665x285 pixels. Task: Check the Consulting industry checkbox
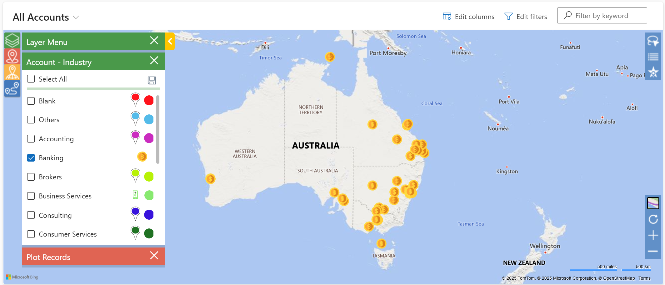(x=31, y=215)
